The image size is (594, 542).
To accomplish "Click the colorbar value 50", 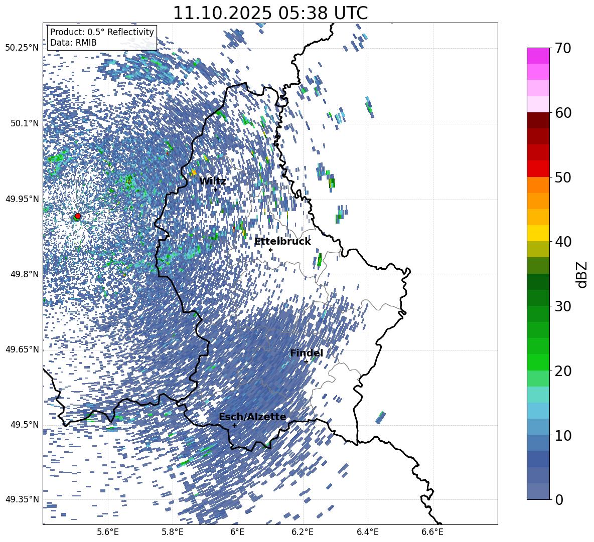I will (563, 177).
